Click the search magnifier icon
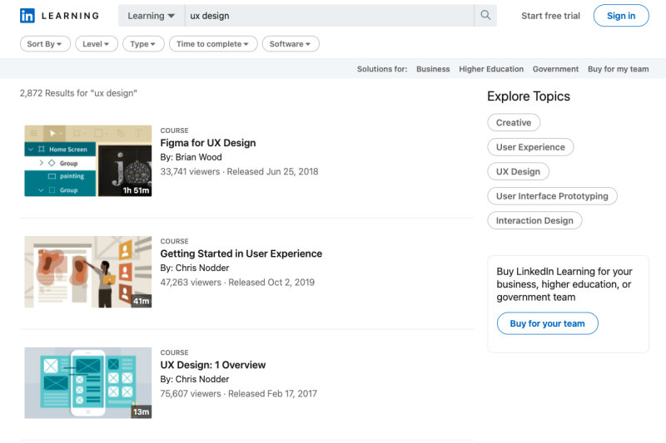The width and height of the screenshot is (666, 443). point(485,16)
